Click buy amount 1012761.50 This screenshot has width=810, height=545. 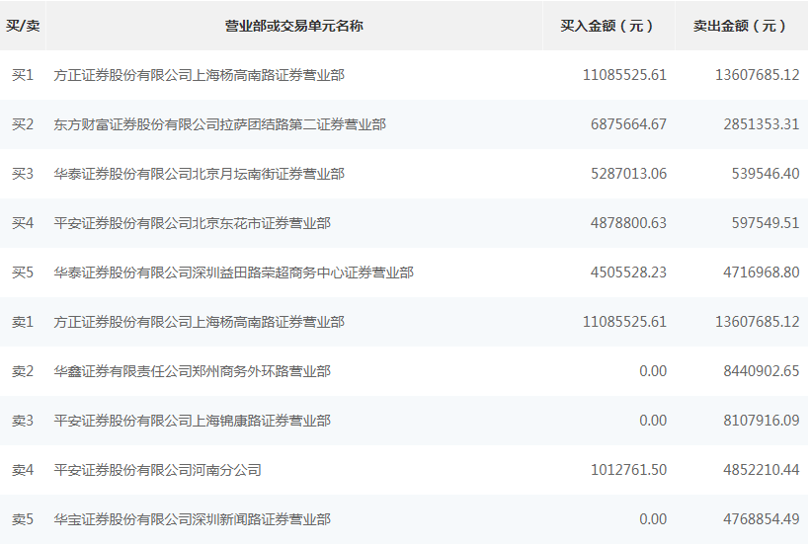click(x=628, y=470)
